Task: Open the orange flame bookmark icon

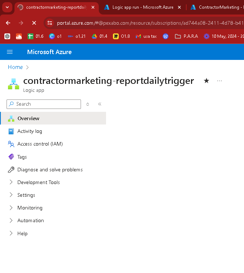Action: coord(19,36)
